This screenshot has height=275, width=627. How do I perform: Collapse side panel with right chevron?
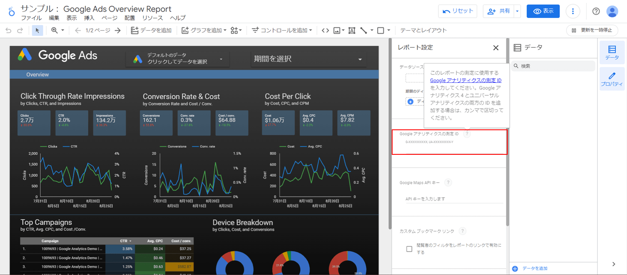coord(614,264)
